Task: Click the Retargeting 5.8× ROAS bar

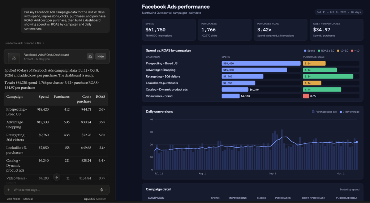Action: point(328,76)
